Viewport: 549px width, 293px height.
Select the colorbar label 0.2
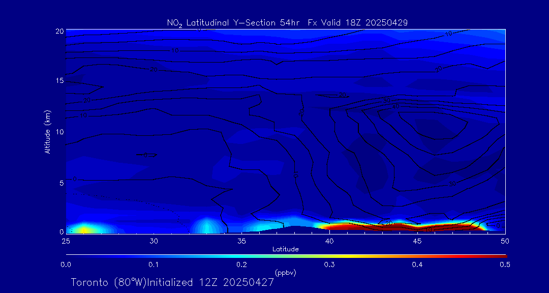[241, 265]
